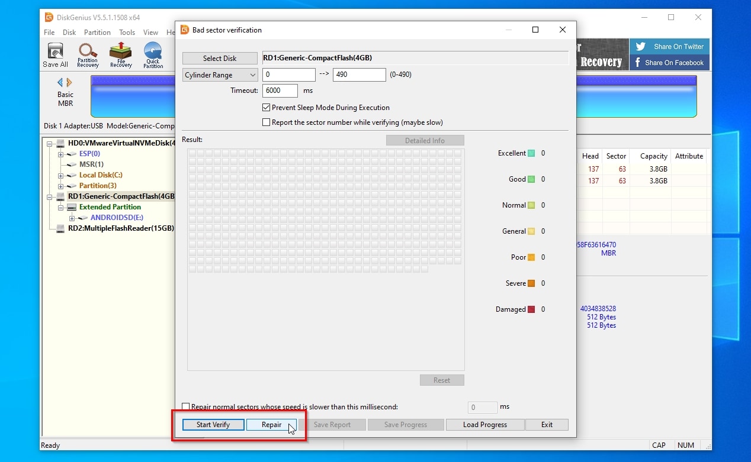Click the next disk right arrow
The image size is (751, 462).
point(69,82)
